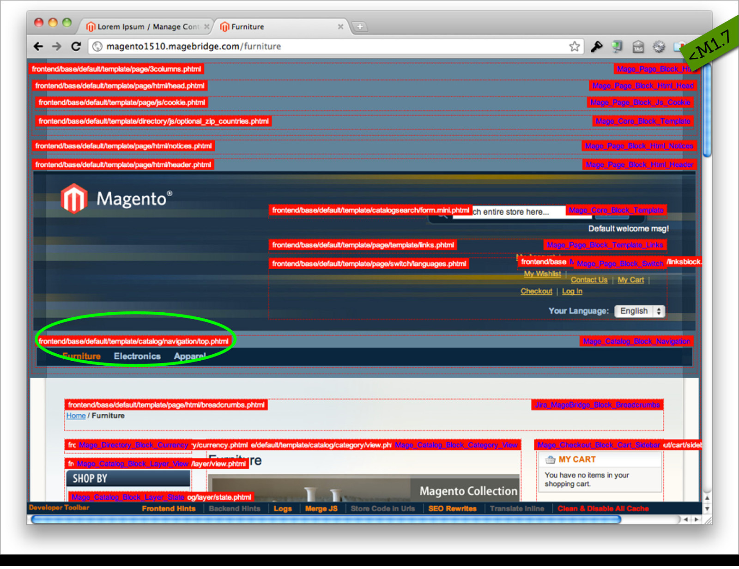
Task: Click the My Cart basket icon
Action: pos(550,460)
